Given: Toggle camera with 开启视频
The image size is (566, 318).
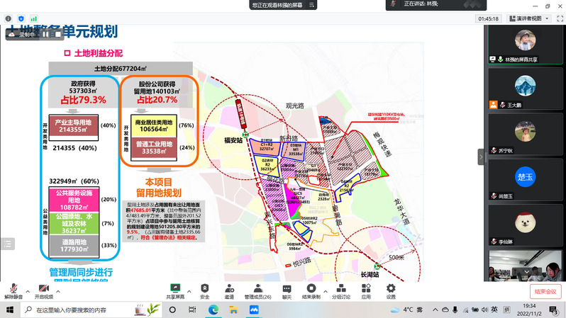Looking at the screenshot, I should pos(43,289).
